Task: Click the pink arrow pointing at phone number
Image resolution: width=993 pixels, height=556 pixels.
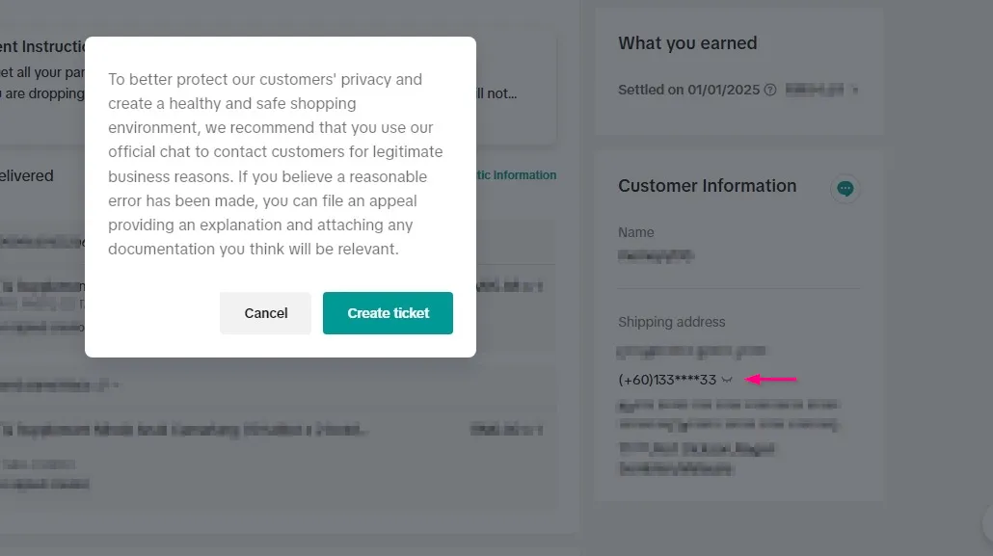Action: [771, 379]
